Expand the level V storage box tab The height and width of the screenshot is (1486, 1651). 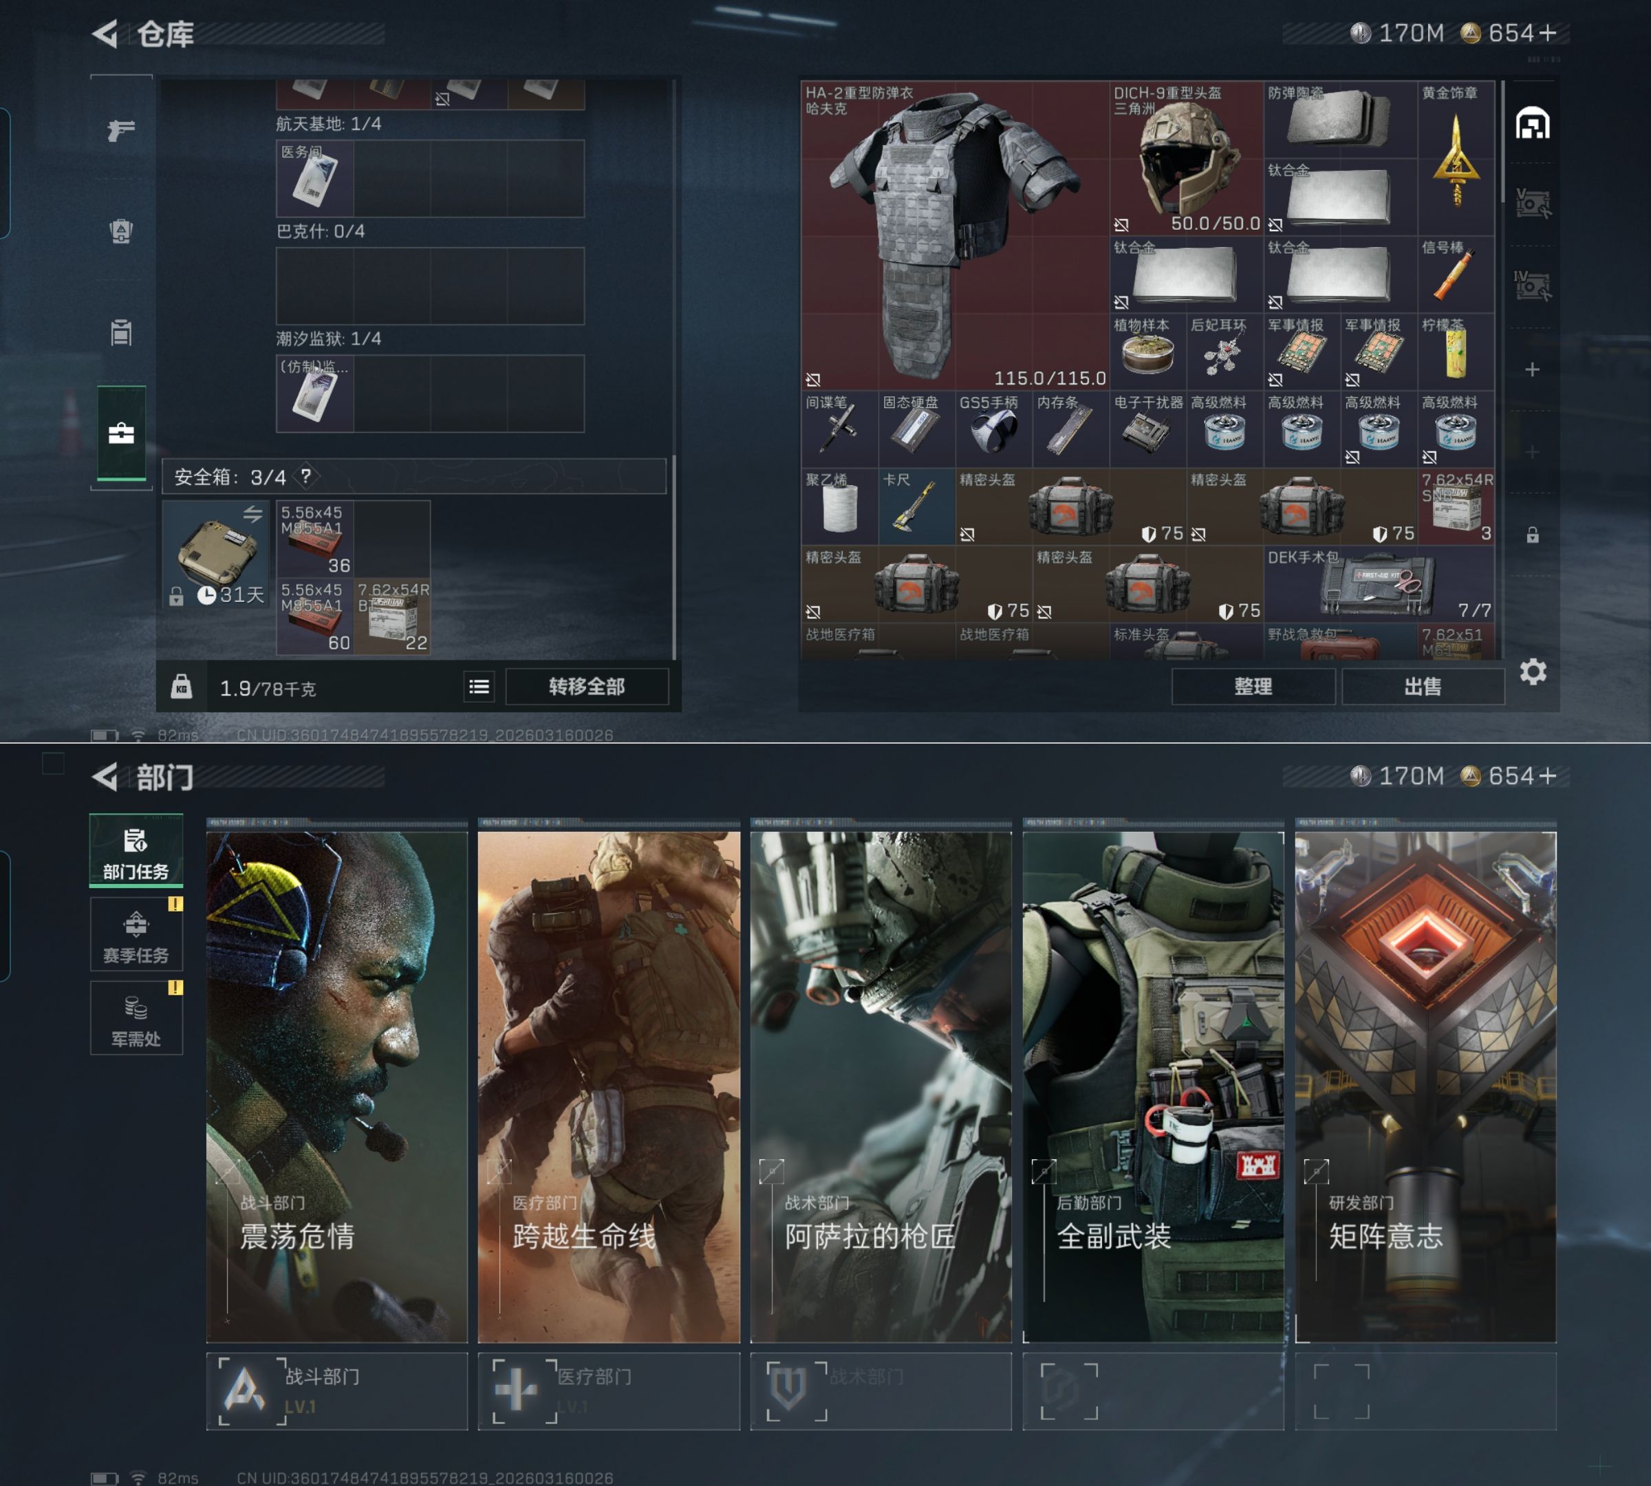(1532, 202)
